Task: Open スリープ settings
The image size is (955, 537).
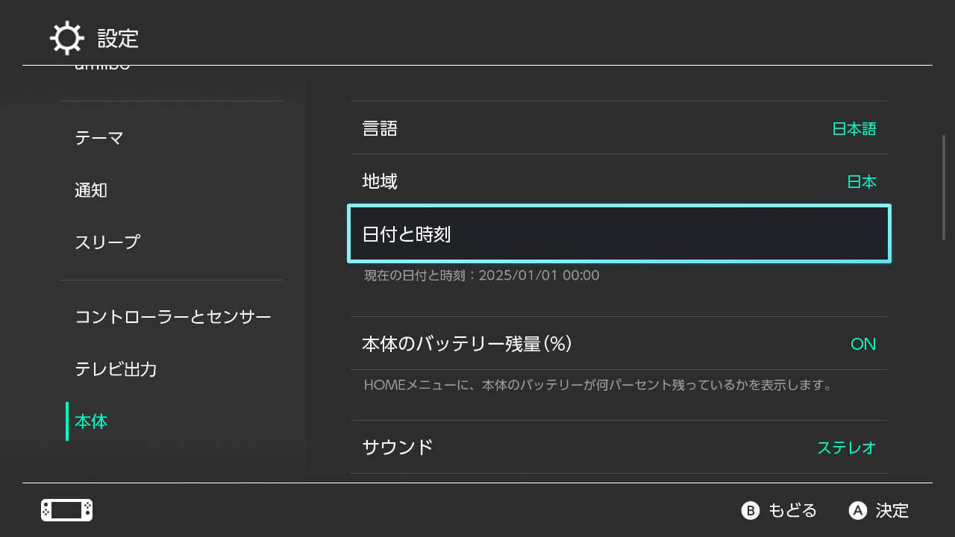Action: [106, 242]
